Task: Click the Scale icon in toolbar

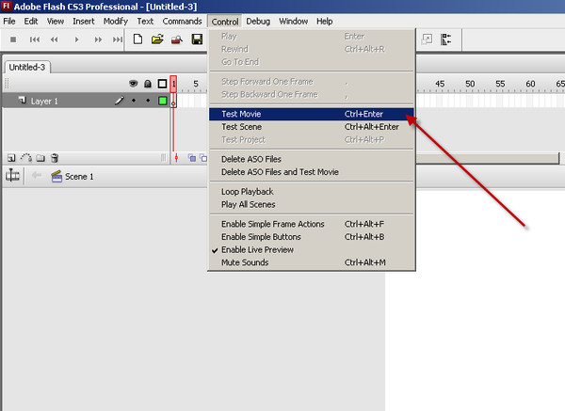Action: tap(427, 40)
